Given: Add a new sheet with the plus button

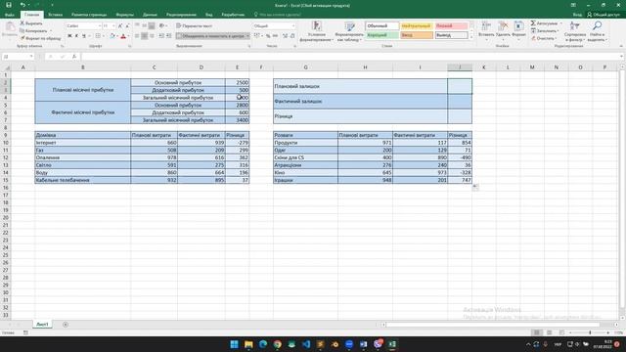Looking at the screenshot, I should tap(66, 325).
